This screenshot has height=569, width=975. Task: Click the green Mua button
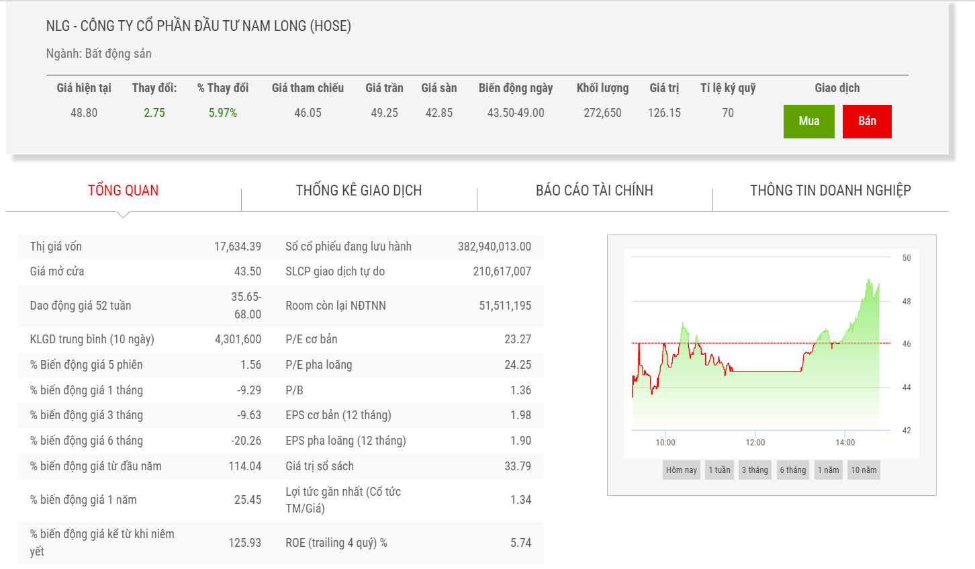pos(808,122)
